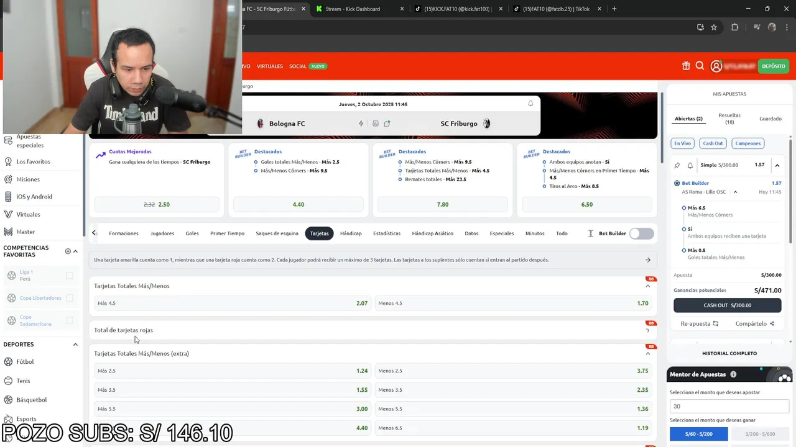Filter bets by Campeones
Screen dimensions: 796x447
pyautogui.click(x=748, y=143)
